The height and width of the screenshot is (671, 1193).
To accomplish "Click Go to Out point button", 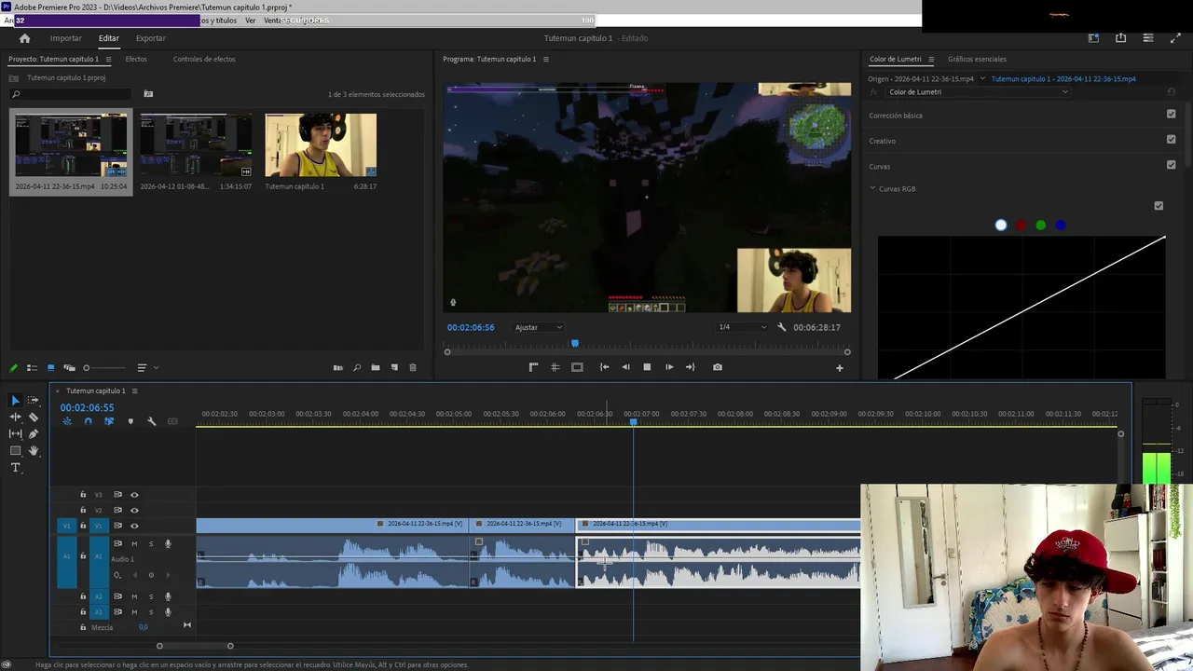I will pyautogui.click(x=690, y=367).
